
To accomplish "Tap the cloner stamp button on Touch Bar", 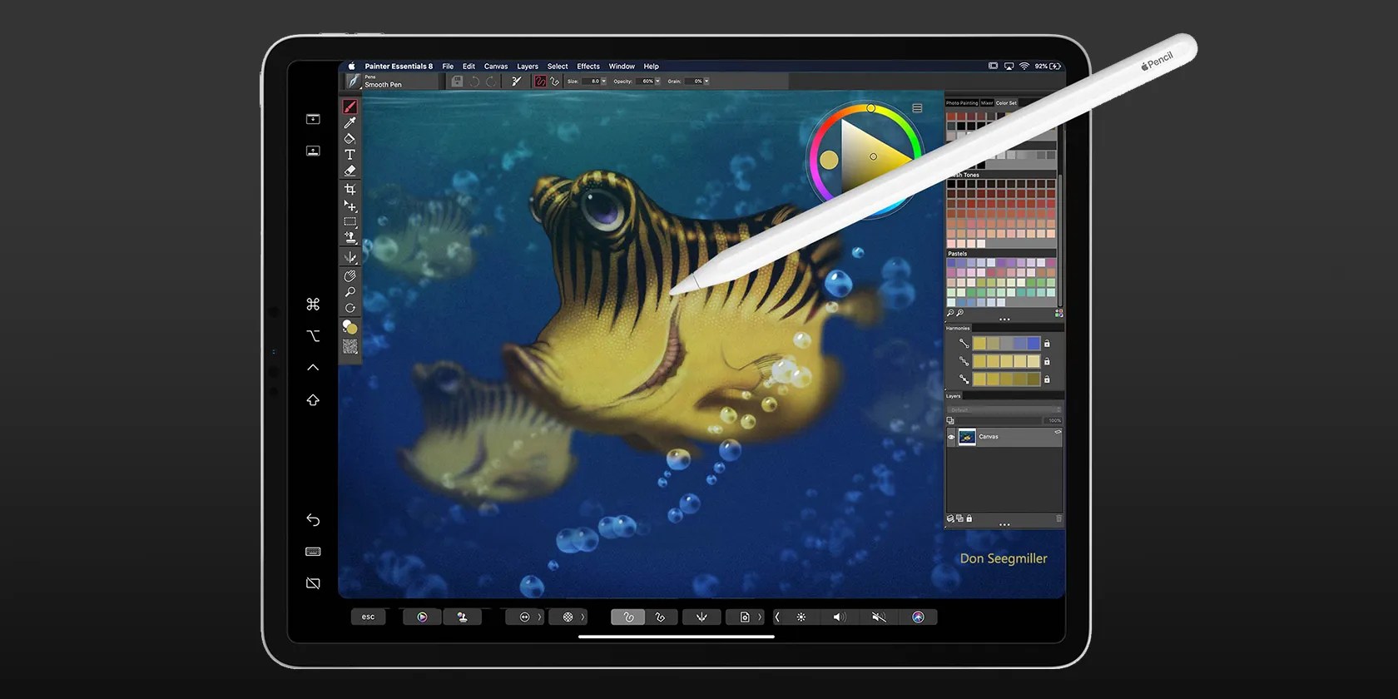I will click(462, 617).
